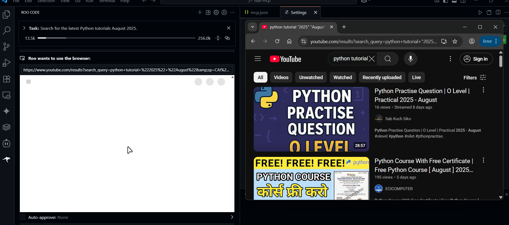
Task: Click the condense context icon
Action: (x=218, y=38)
